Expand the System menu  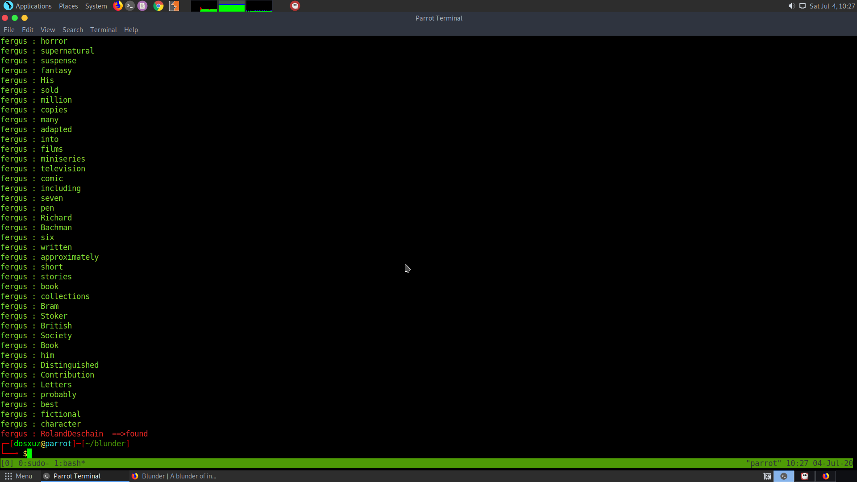pyautogui.click(x=96, y=6)
